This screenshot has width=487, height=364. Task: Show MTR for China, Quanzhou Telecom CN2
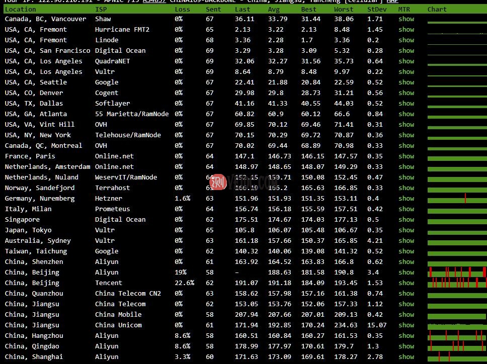406,293
